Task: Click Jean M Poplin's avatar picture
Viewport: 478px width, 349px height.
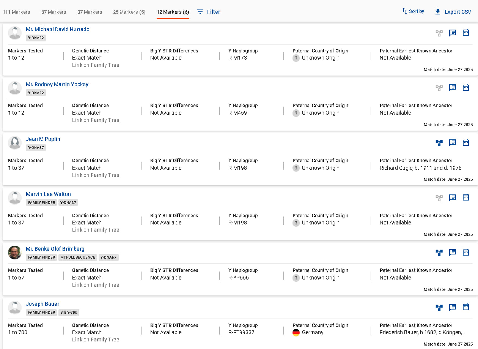Action: 15,143
